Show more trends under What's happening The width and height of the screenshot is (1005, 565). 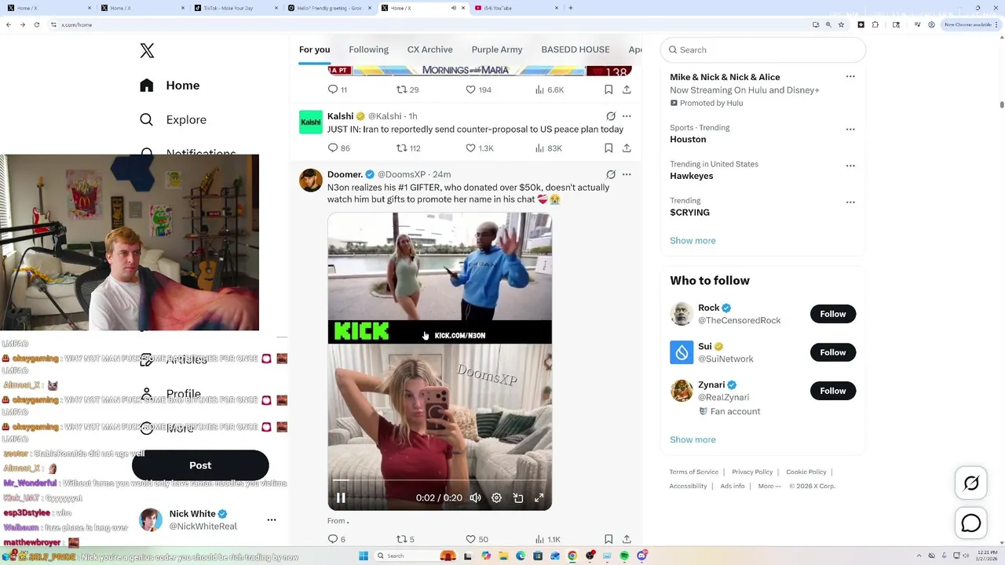pyautogui.click(x=693, y=241)
